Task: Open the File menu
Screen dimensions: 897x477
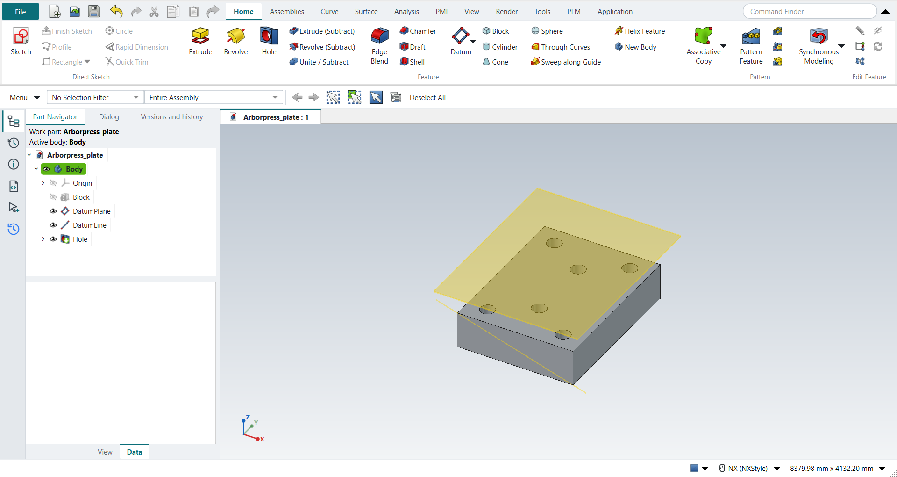Action: [21, 12]
